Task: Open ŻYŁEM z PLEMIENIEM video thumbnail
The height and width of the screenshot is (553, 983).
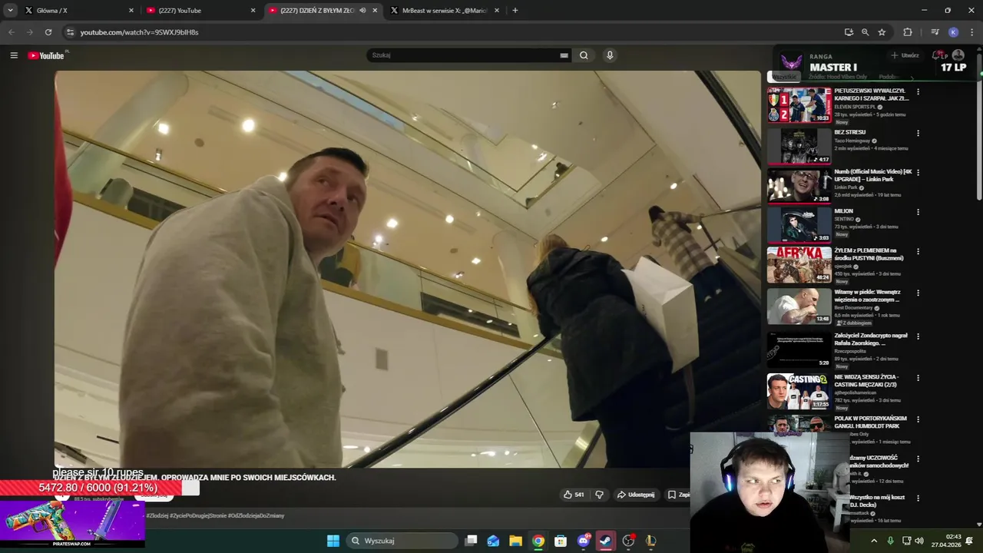Action: click(799, 265)
